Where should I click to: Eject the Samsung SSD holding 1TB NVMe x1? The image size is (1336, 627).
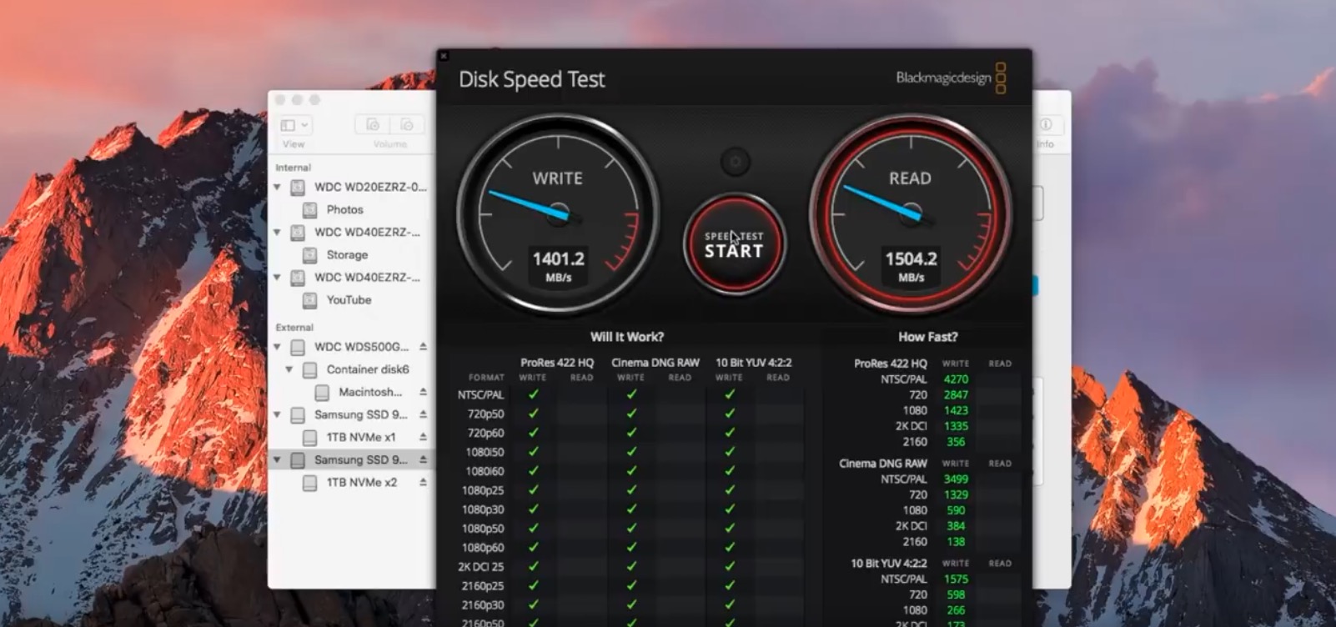[x=423, y=414]
